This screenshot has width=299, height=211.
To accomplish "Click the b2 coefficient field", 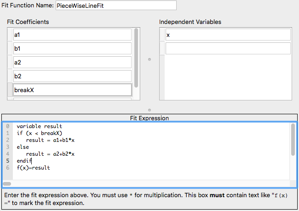I will click(x=73, y=76).
